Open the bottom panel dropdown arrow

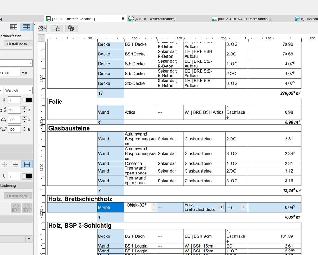[29, 239]
